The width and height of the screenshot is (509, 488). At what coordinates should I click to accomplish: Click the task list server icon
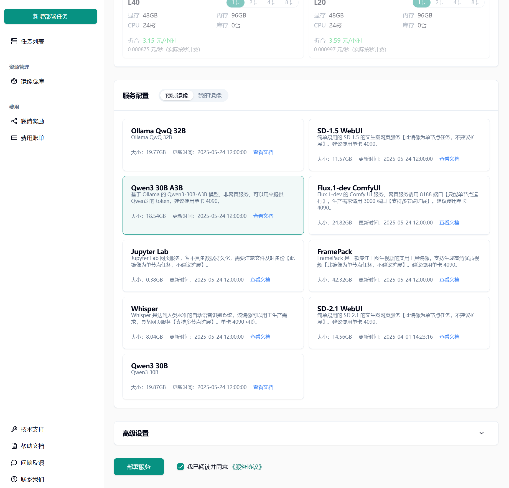[14, 41]
